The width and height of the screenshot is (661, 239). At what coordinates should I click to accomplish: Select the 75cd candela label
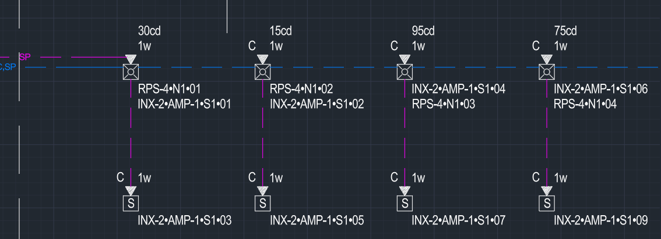click(x=565, y=31)
